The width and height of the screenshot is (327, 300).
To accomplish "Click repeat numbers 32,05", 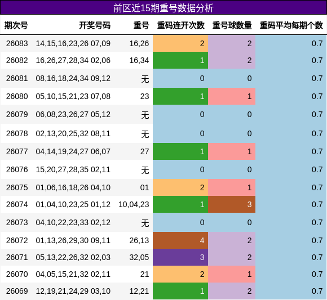I will pyautogui.click(x=139, y=257).
